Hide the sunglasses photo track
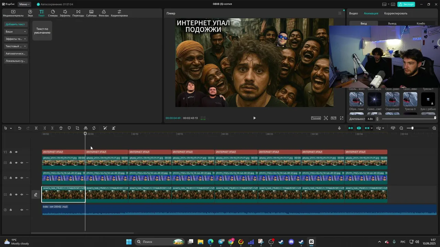440x247 pixels. tap(16, 178)
